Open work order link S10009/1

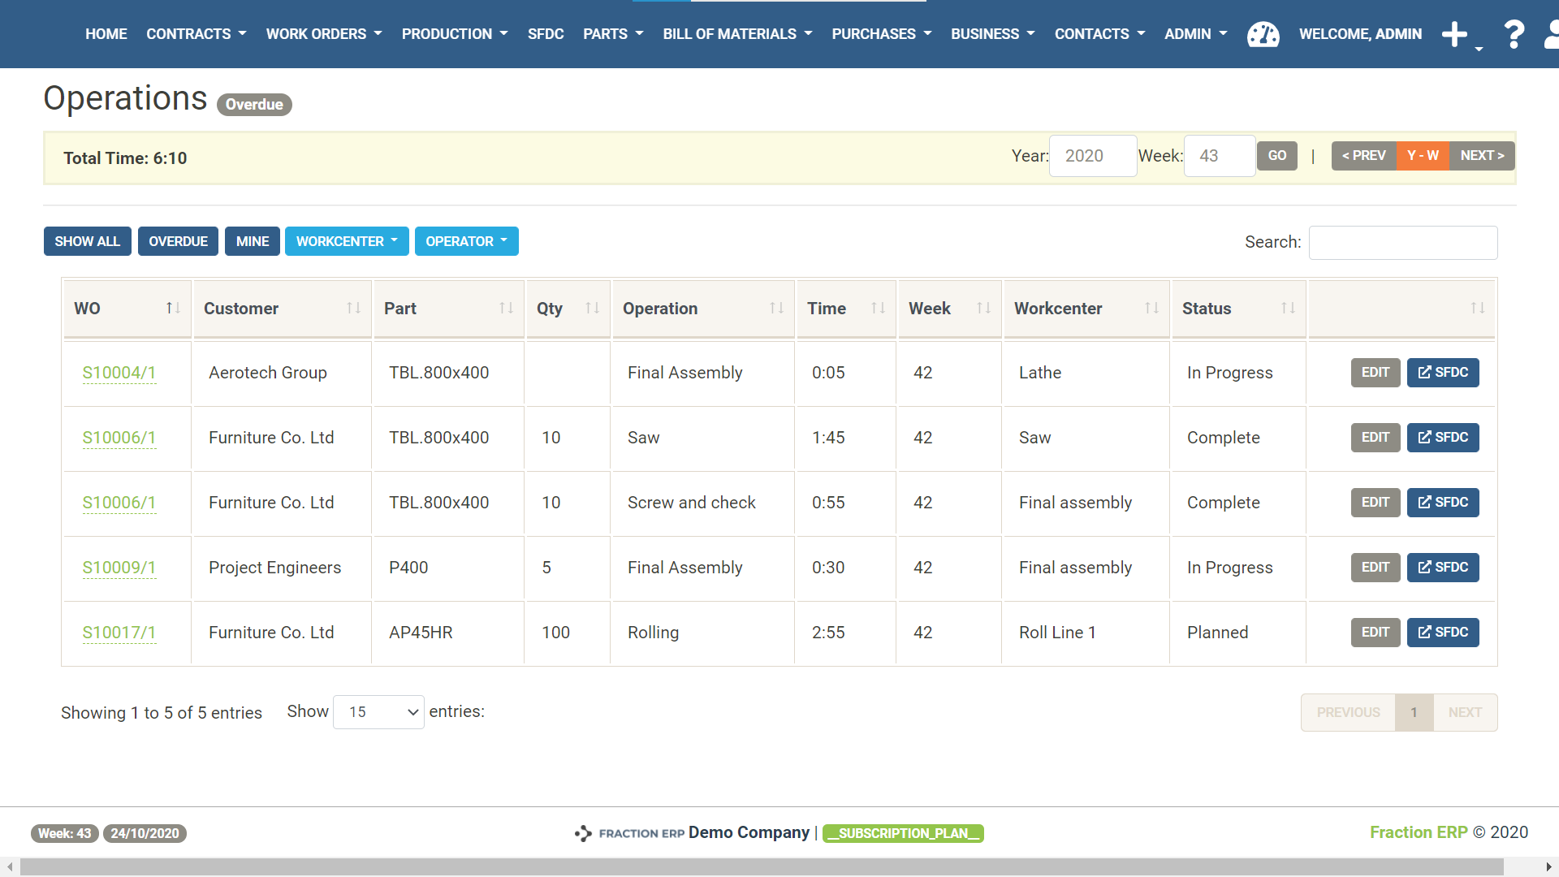(119, 568)
